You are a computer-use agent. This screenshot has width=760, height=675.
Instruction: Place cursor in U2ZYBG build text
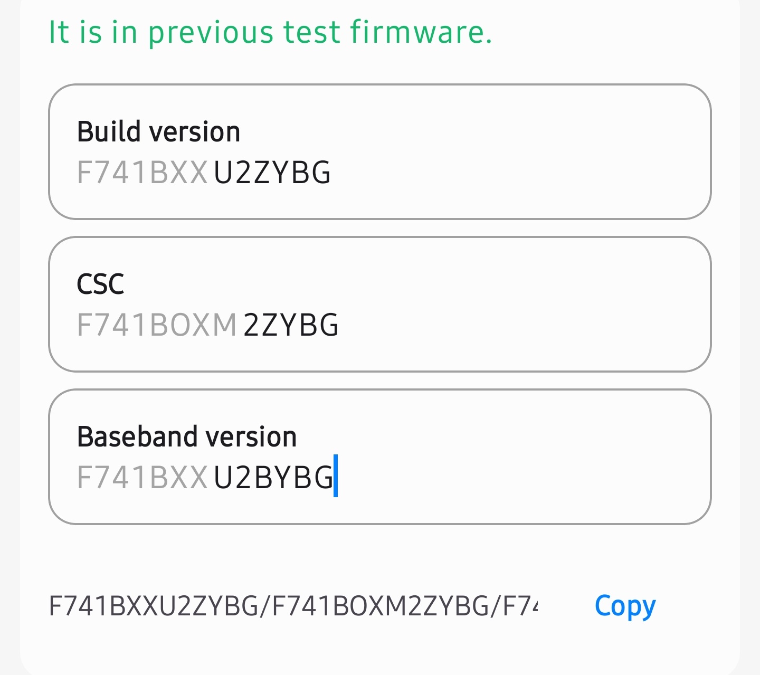(272, 173)
